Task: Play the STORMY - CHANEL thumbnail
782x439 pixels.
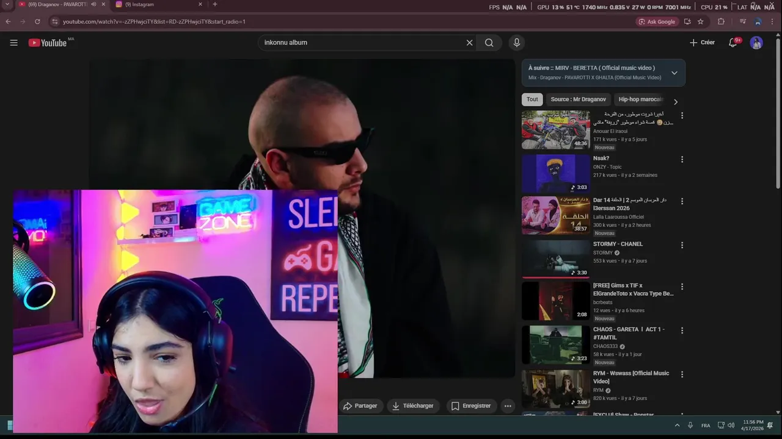Action: [555, 259]
